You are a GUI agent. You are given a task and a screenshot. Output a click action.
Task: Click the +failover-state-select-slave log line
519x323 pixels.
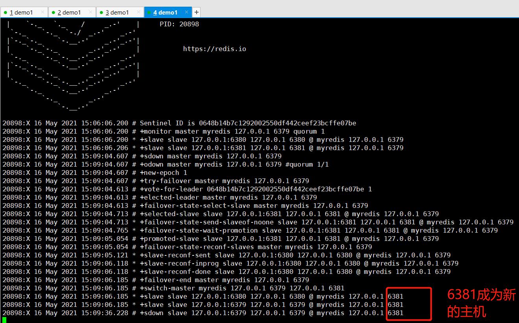click(x=185, y=206)
